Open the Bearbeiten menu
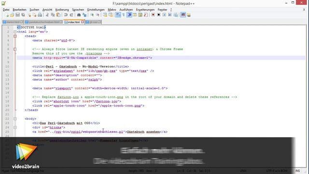Screen dimensions: 309x174 pyautogui.click(x=19, y=10)
